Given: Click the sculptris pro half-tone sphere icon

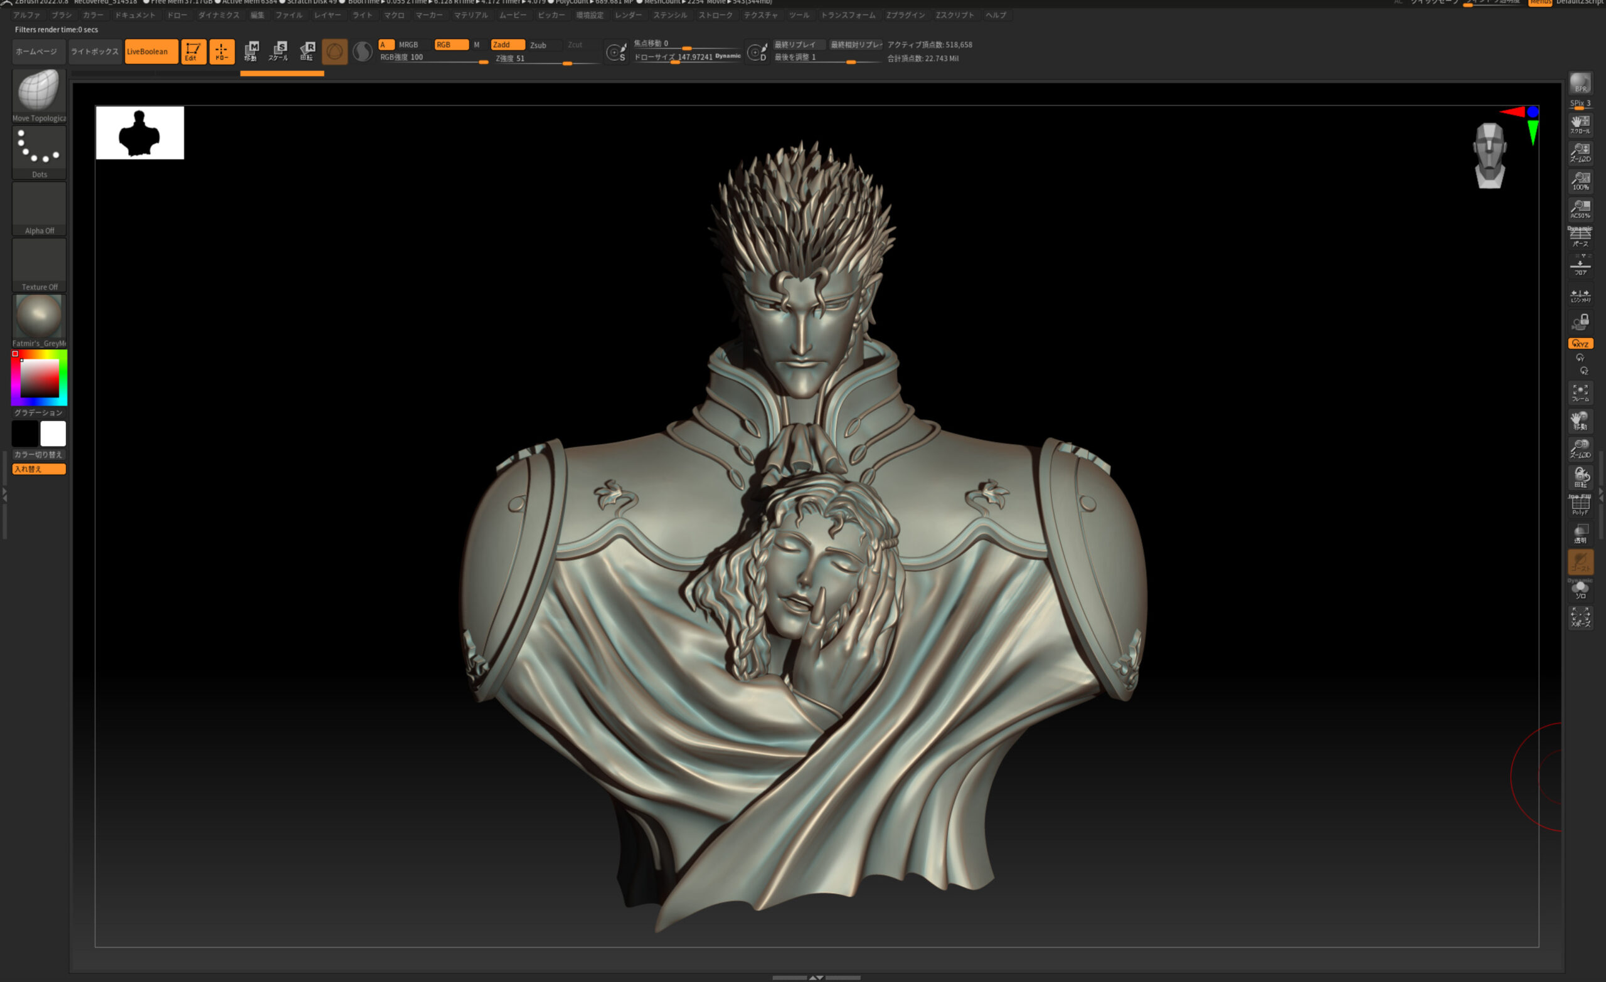Looking at the screenshot, I should (x=363, y=51).
